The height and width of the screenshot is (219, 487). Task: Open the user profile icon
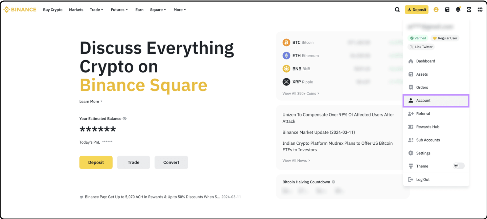436,10
